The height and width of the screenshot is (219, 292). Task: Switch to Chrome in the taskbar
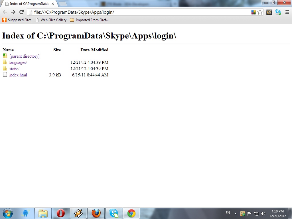click(131, 213)
